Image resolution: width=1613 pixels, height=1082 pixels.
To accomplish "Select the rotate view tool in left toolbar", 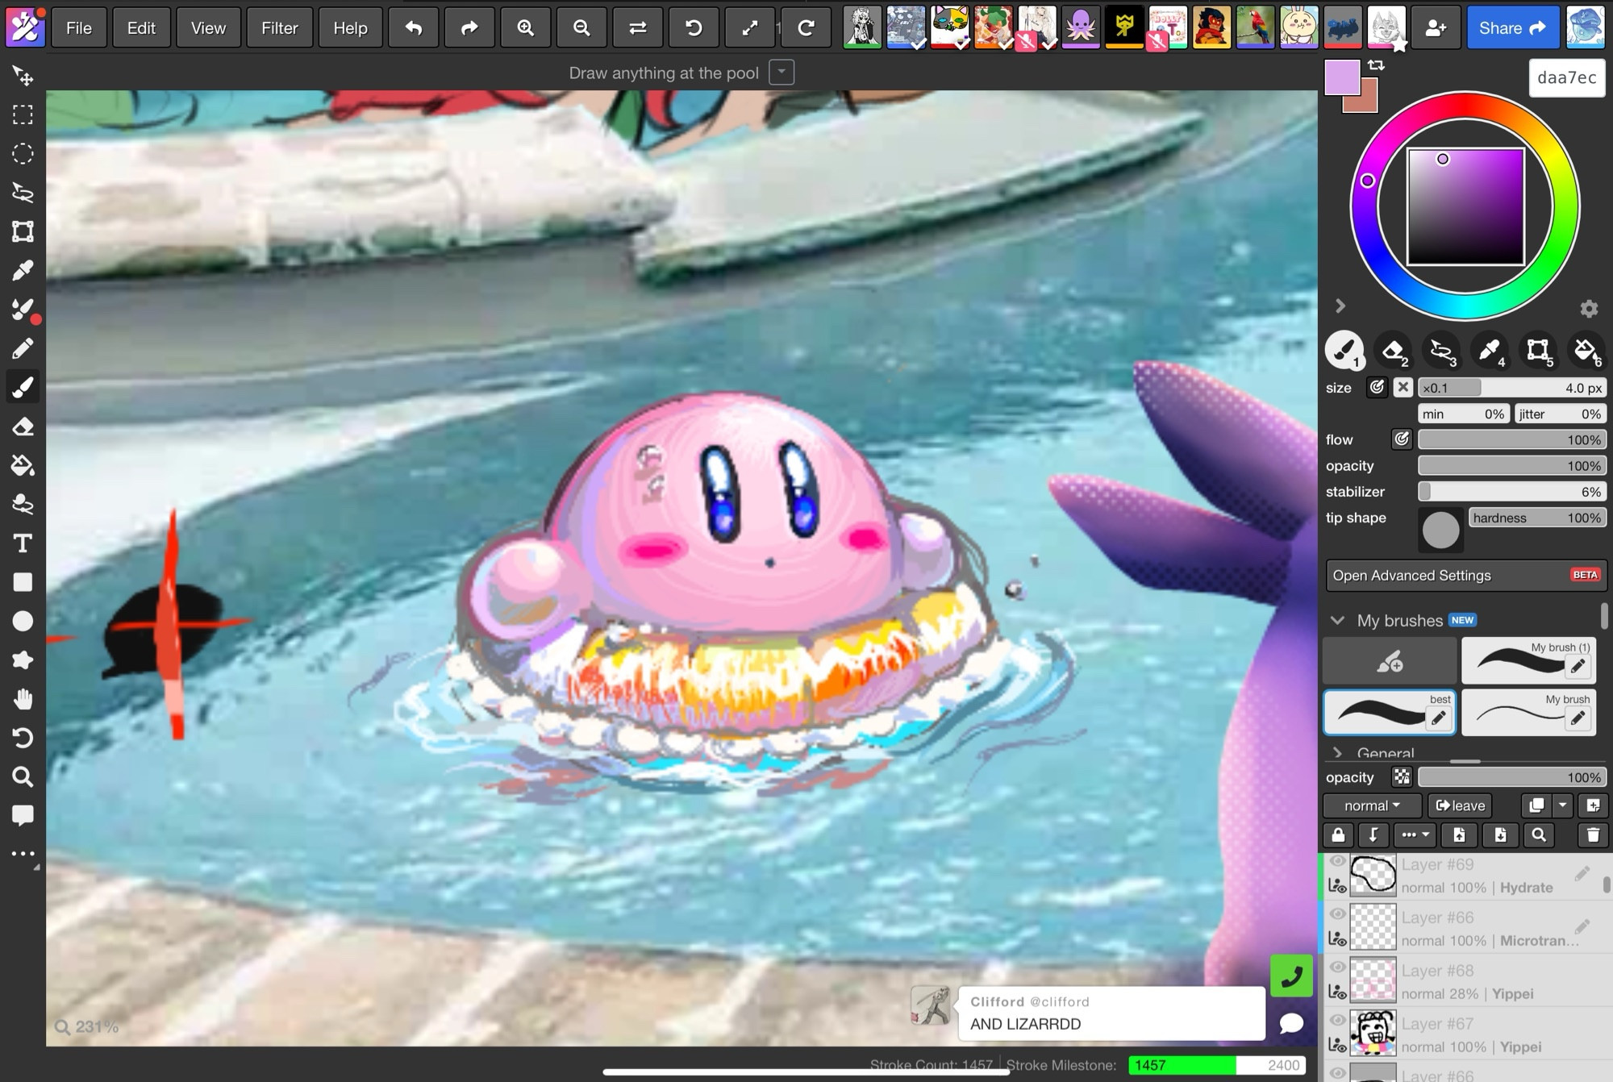I will [x=23, y=738].
